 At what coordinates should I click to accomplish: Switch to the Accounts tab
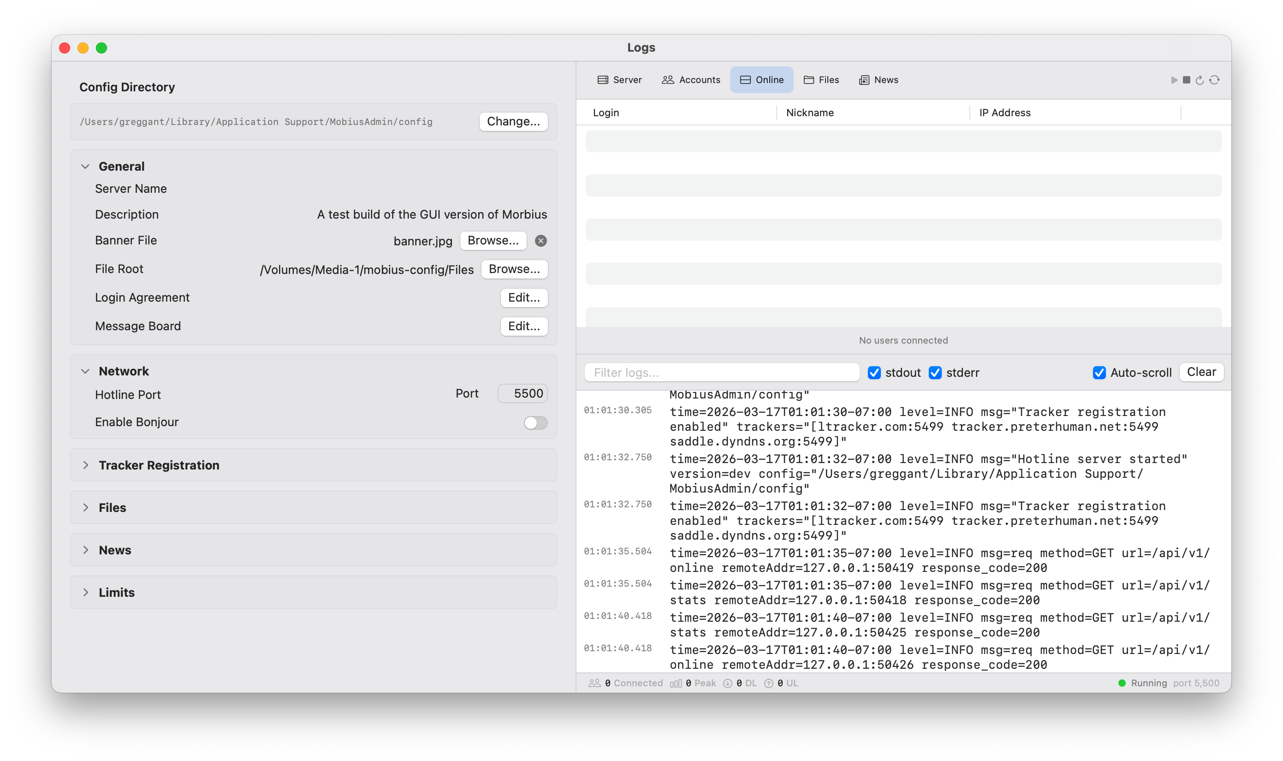tap(691, 79)
